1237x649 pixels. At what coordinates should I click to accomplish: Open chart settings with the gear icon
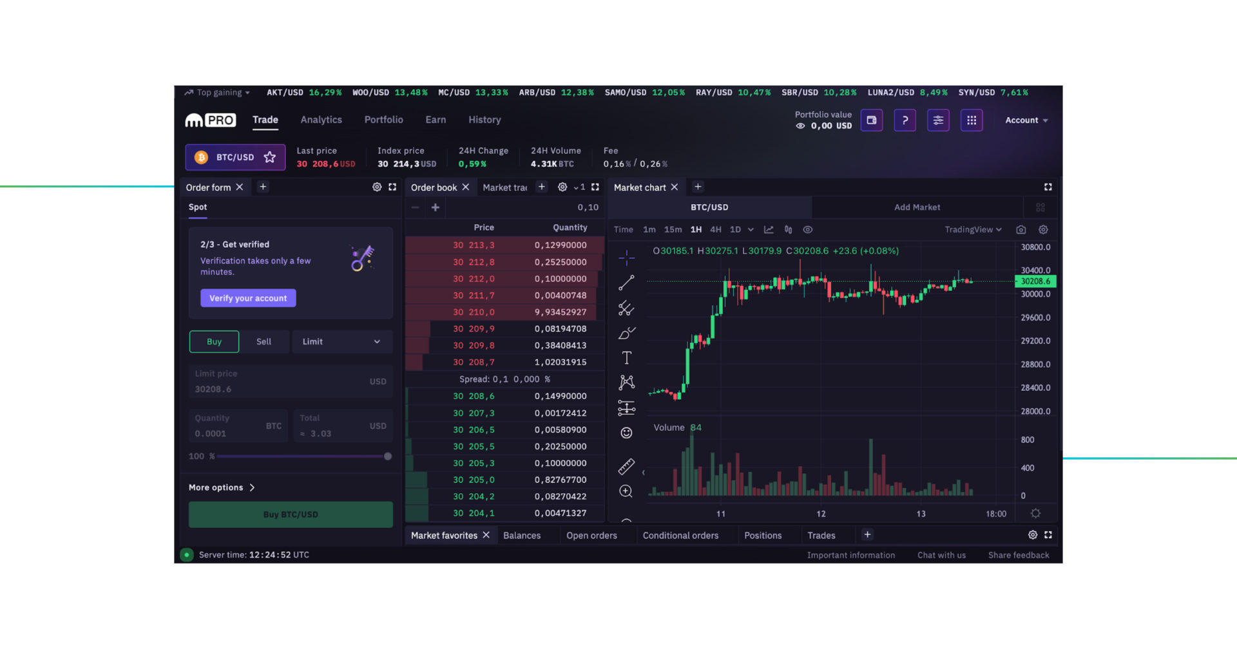[1043, 229]
